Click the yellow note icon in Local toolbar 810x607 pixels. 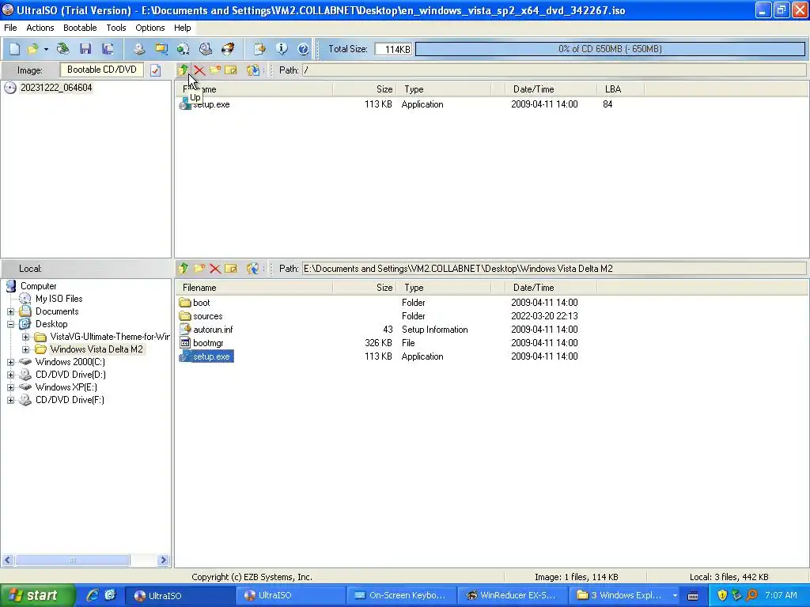point(231,269)
